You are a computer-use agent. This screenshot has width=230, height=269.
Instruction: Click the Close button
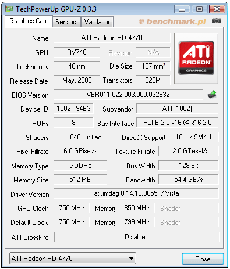(203, 259)
